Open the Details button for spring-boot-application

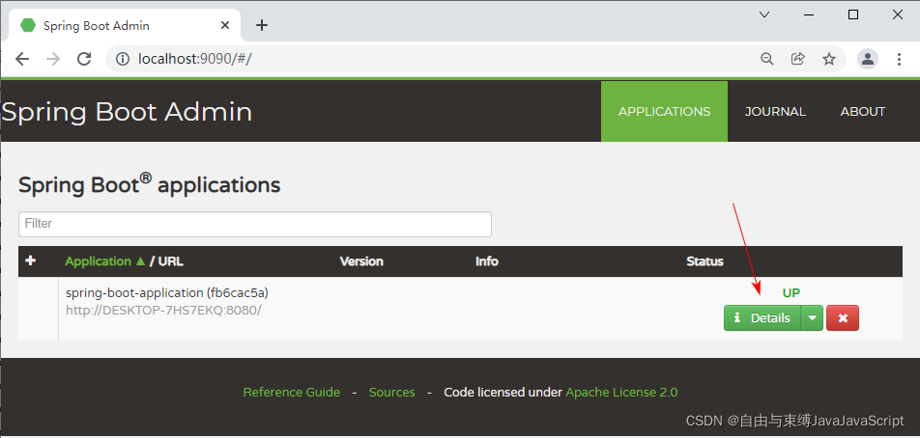(762, 318)
